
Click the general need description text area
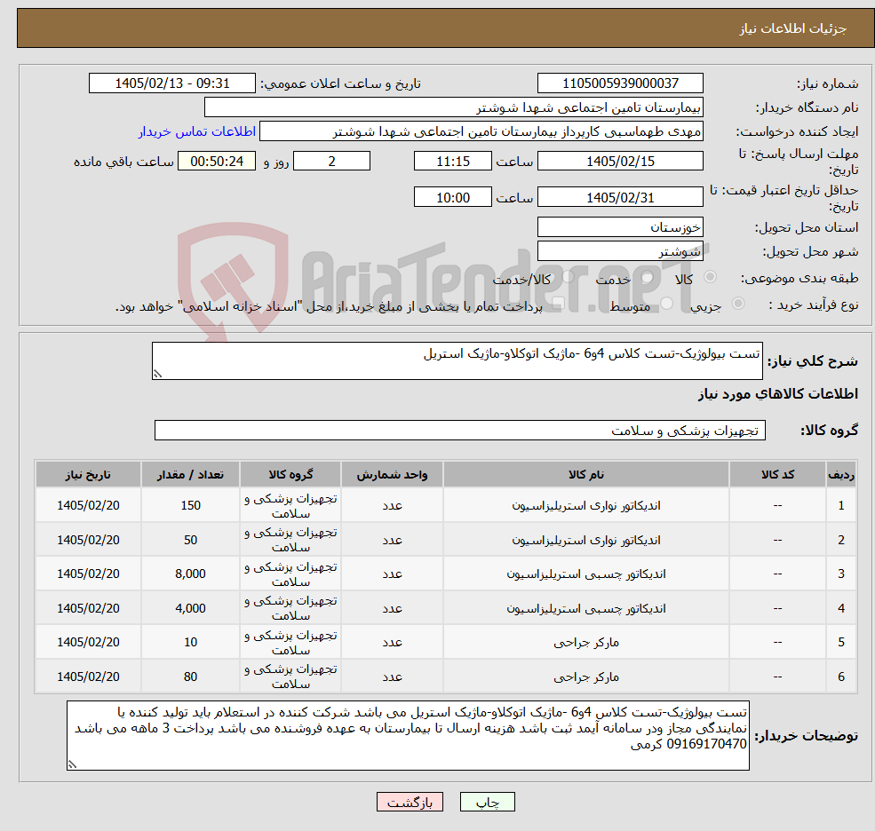pyautogui.click(x=457, y=360)
